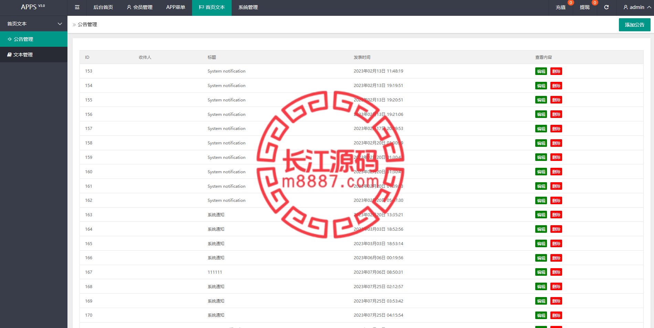Edit announcement row 169
Screen dimensions: 654x328
click(x=541, y=301)
